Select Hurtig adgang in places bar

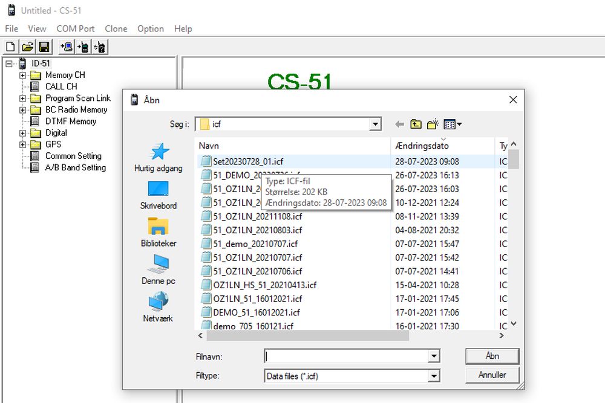pyautogui.click(x=158, y=157)
